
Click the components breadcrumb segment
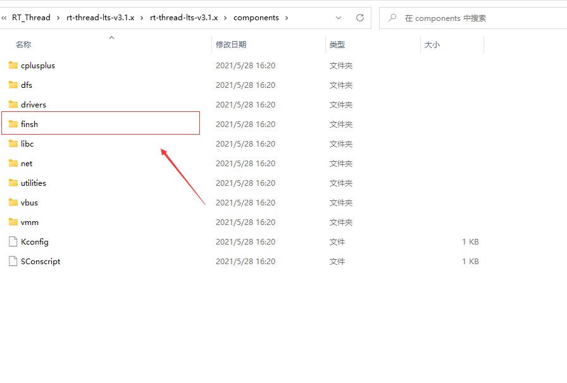256,18
